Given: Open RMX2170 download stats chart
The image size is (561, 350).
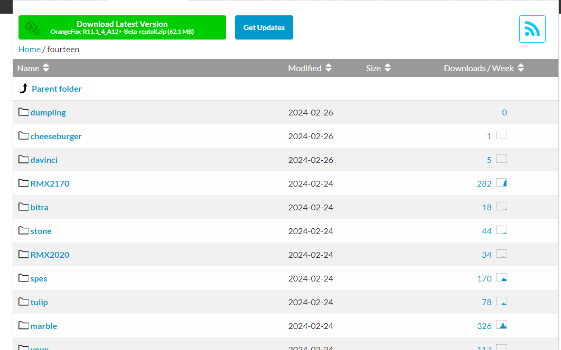Looking at the screenshot, I should (x=501, y=182).
